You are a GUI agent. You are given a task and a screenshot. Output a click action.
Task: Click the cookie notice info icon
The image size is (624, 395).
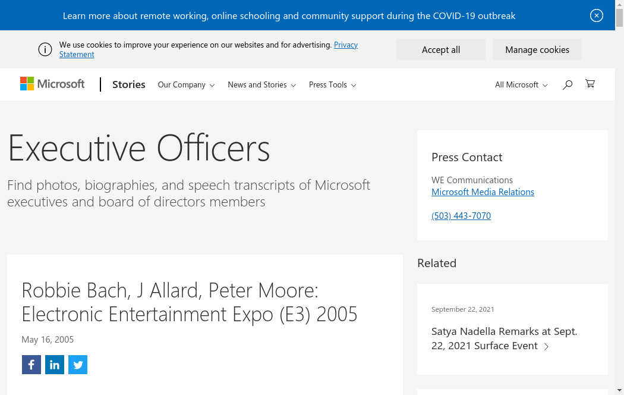pyautogui.click(x=45, y=49)
